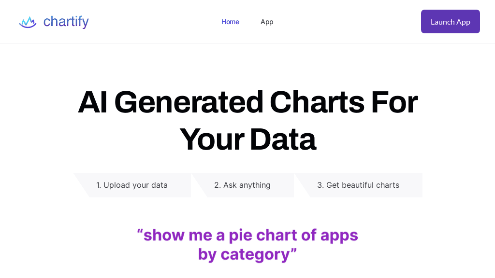Click the purple Launch App button

tap(450, 21)
